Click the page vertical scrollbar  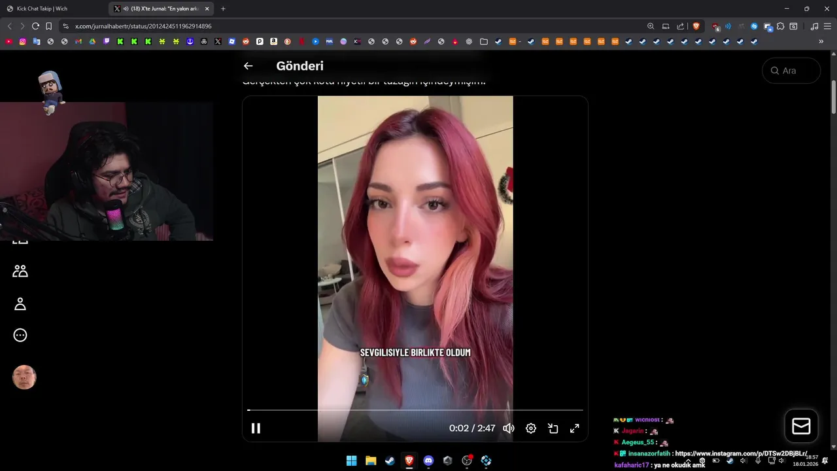point(834,97)
